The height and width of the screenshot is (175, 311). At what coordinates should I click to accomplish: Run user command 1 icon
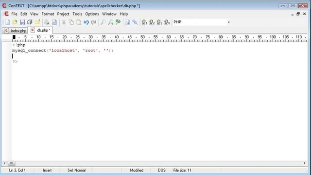click(x=144, y=22)
